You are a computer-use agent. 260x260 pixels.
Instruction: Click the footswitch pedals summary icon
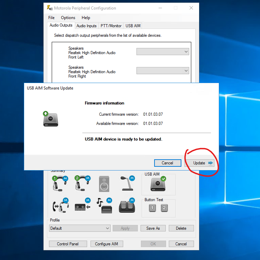pyautogui.click(x=127, y=205)
